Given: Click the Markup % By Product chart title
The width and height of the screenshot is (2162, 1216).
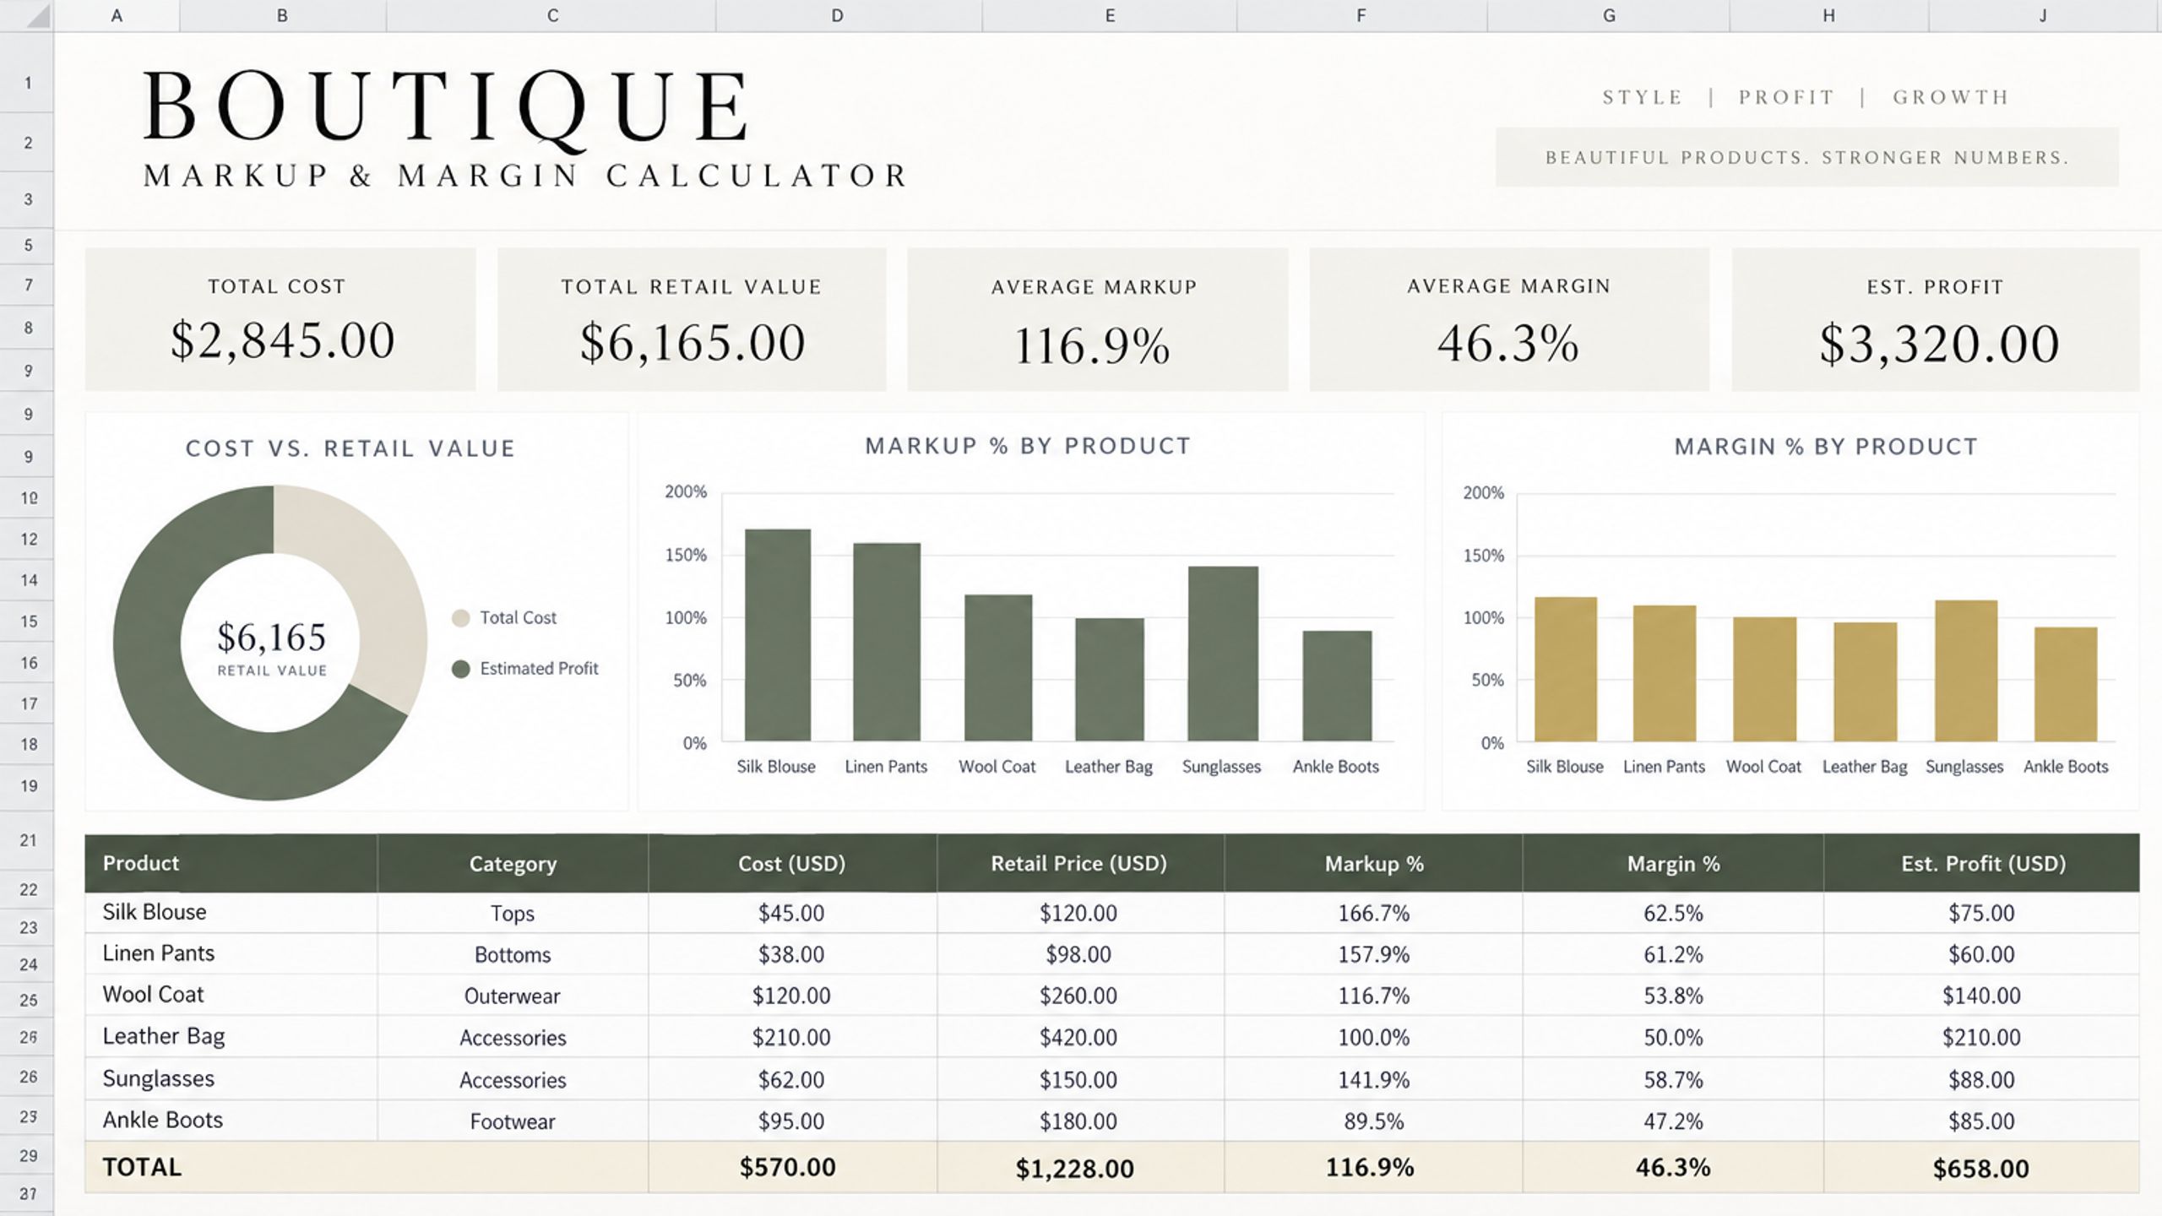Looking at the screenshot, I should click(x=1028, y=446).
